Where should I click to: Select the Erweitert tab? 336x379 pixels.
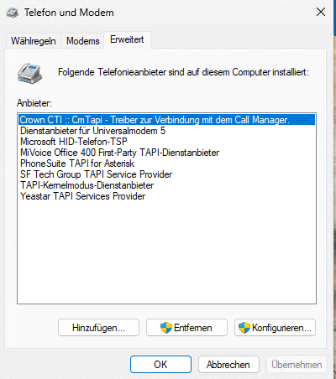pyautogui.click(x=127, y=39)
